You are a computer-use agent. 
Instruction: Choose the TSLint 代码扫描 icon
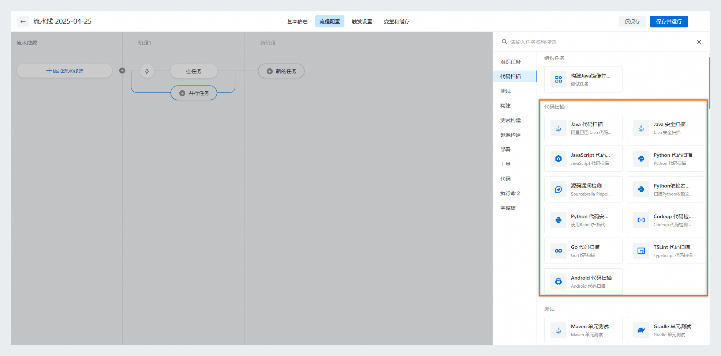(641, 251)
